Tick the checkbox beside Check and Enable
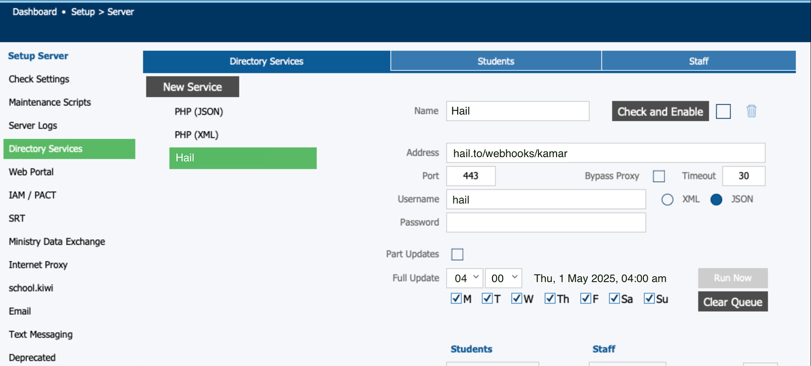The height and width of the screenshot is (366, 811). point(723,111)
